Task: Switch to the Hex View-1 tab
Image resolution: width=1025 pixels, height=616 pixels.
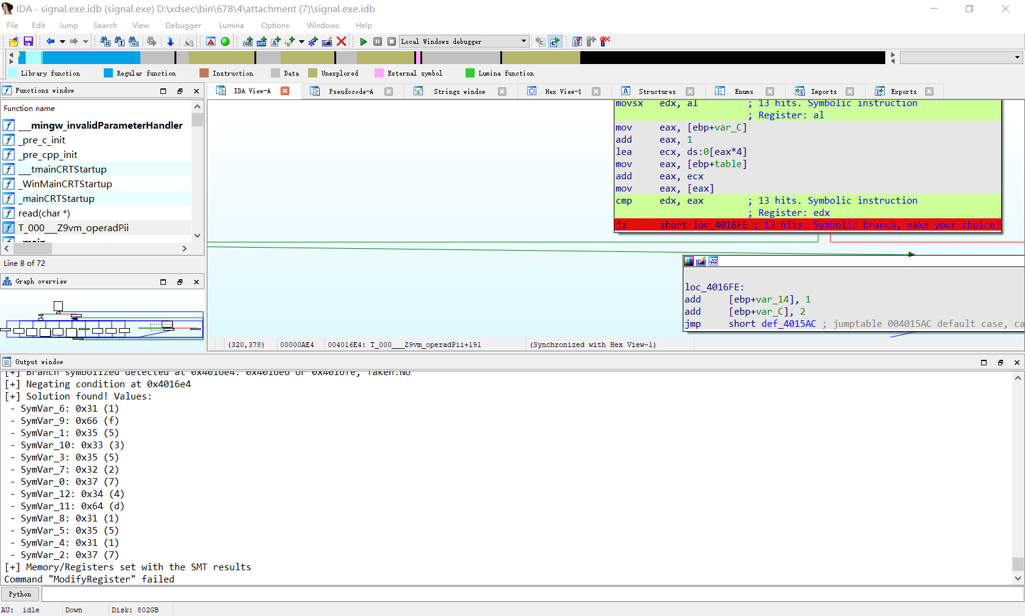Action: [563, 91]
